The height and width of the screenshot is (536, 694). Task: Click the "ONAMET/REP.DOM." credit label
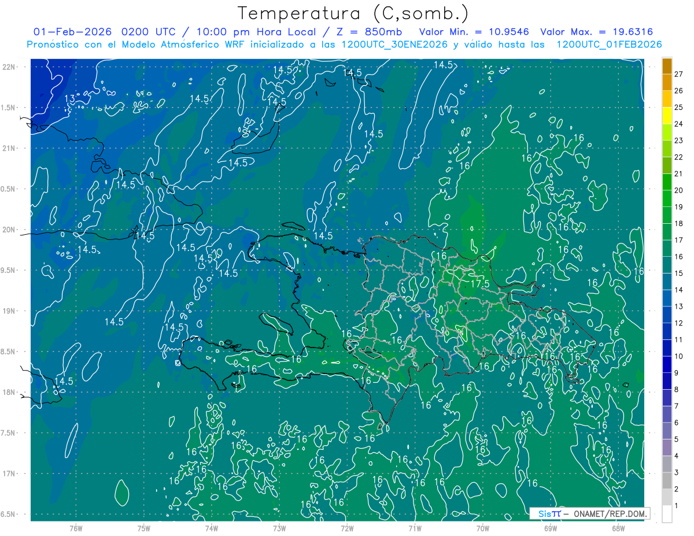coord(610,513)
